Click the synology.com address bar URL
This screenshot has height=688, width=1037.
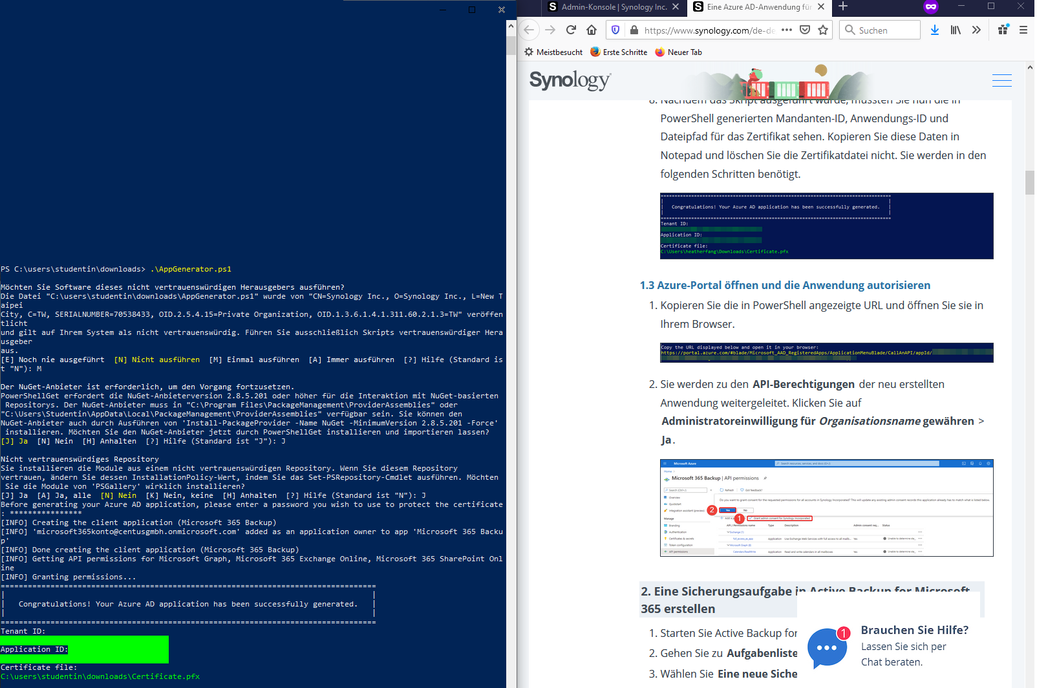tap(709, 30)
